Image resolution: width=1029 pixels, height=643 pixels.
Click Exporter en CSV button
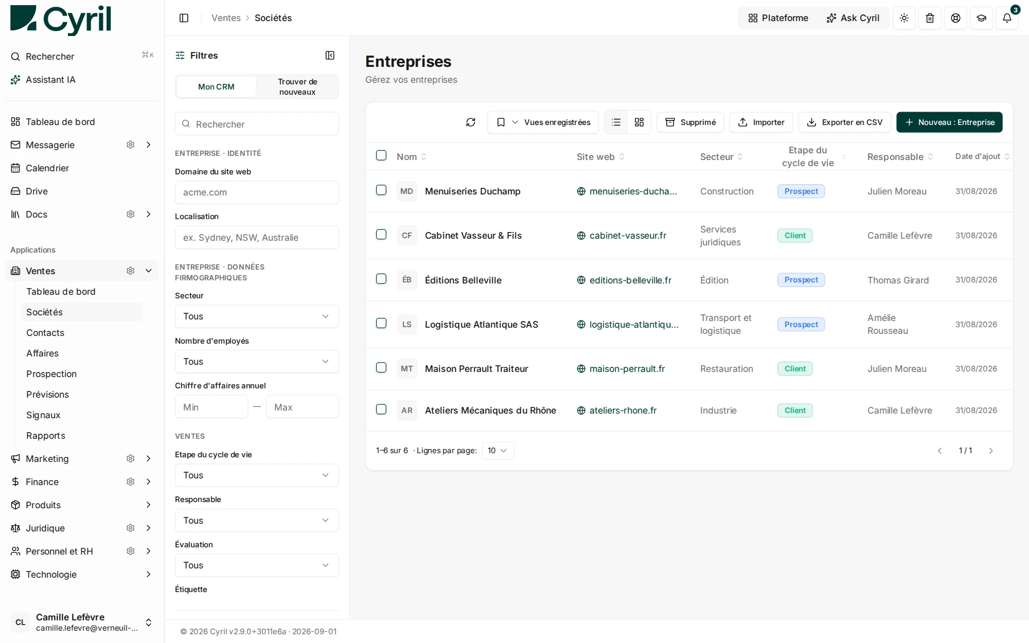[x=844, y=122]
